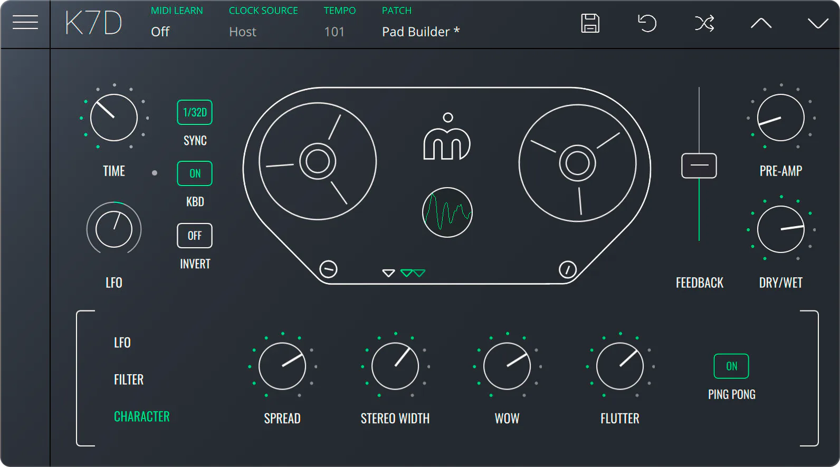
Task: Randomize patch with shuffle icon
Action: [704, 23]
